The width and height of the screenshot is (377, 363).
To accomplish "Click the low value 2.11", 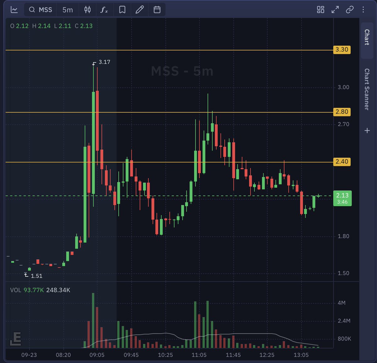I will 65,26.
